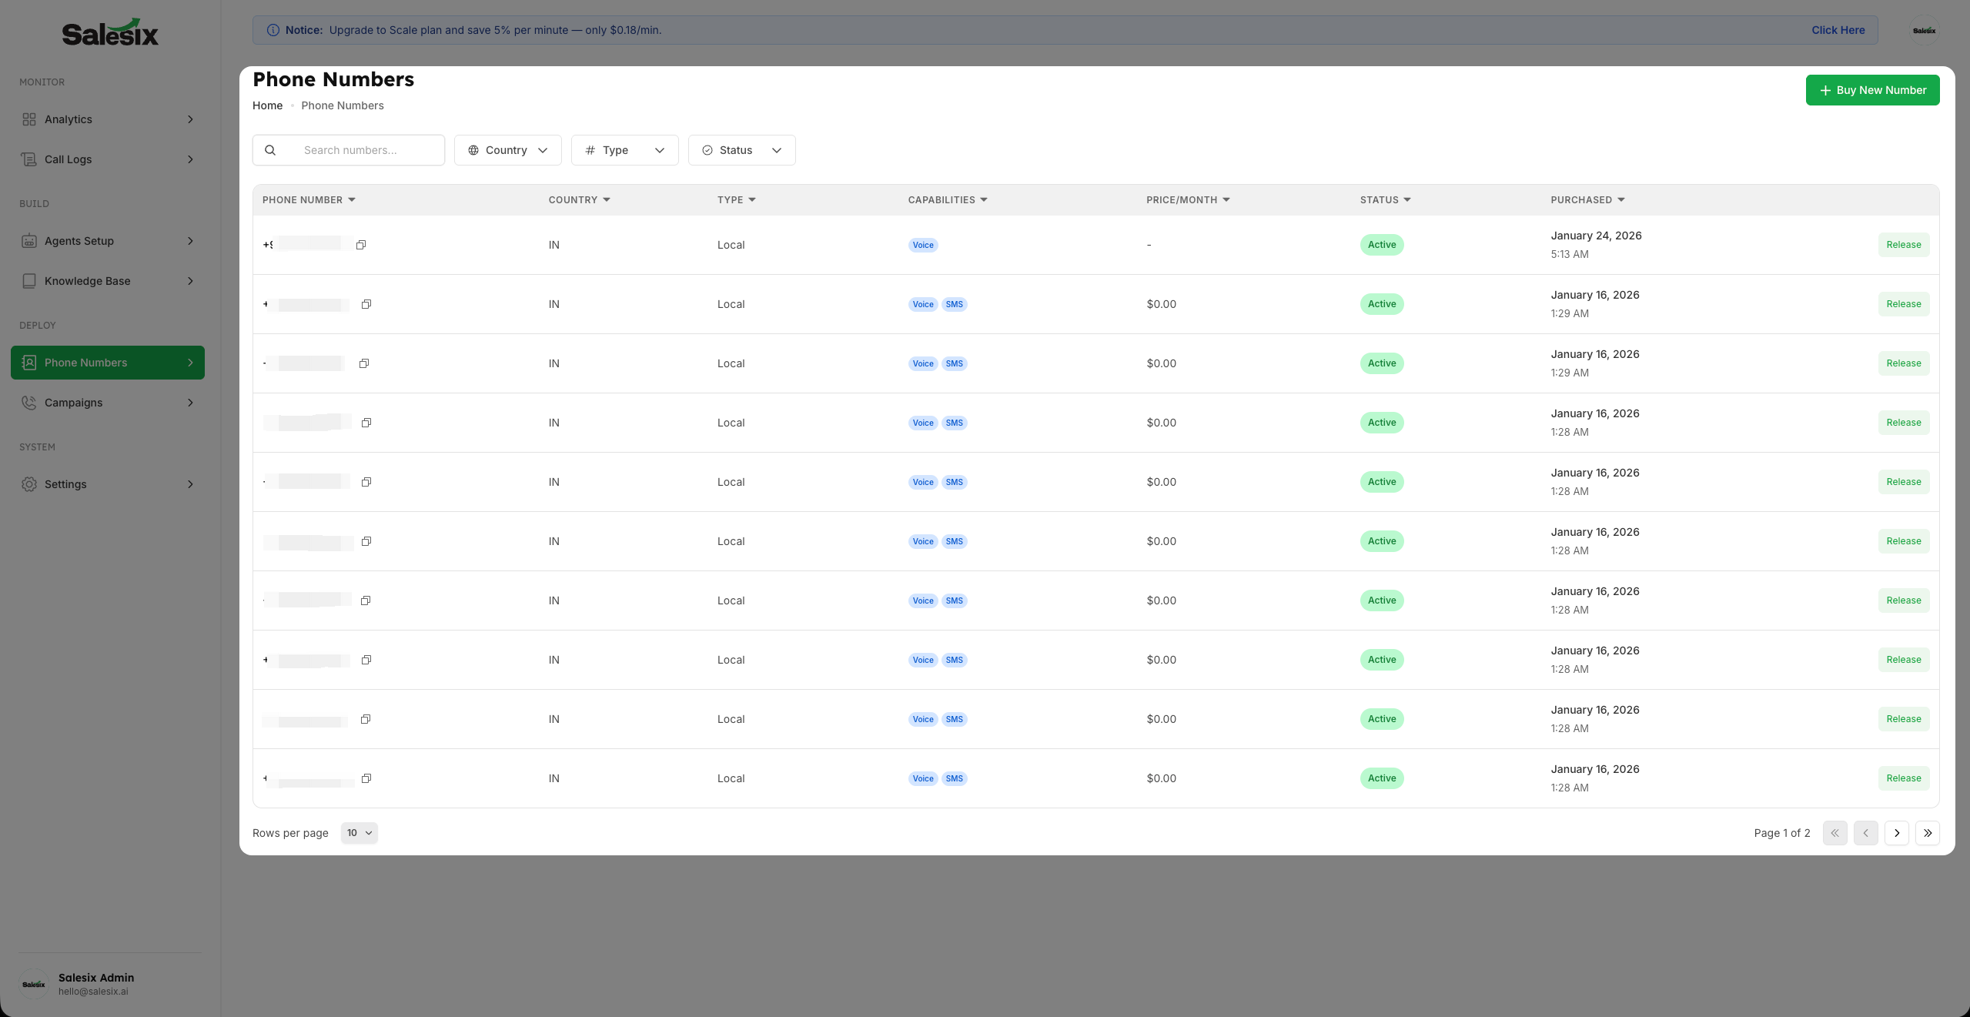Go to Home via the breadcrumb
Screen dimensions: 1970x1017
(267, 105)
